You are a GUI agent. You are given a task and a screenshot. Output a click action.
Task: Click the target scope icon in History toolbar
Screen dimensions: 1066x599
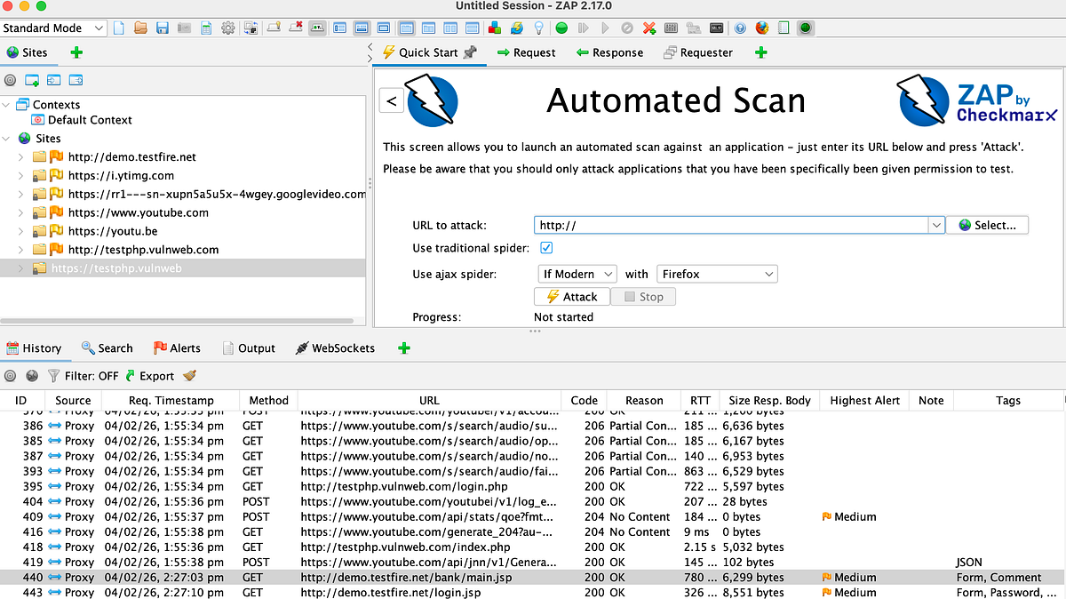click(11, 376)
